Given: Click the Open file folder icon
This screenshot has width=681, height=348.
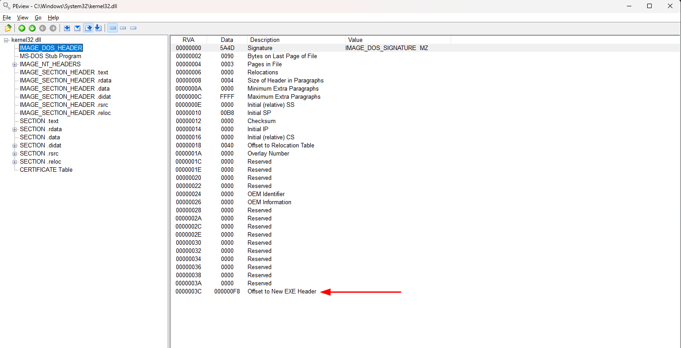Looking at the screenshot, I should (x=8, y=28).
